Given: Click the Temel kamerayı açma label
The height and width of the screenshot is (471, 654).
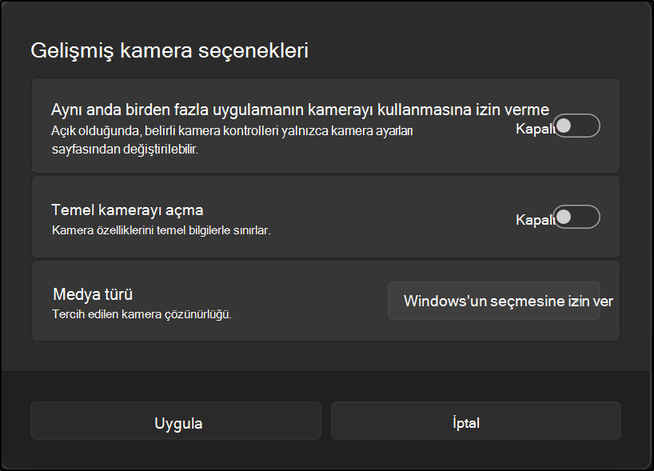Looking at the screenshot, I should (127, 210).
